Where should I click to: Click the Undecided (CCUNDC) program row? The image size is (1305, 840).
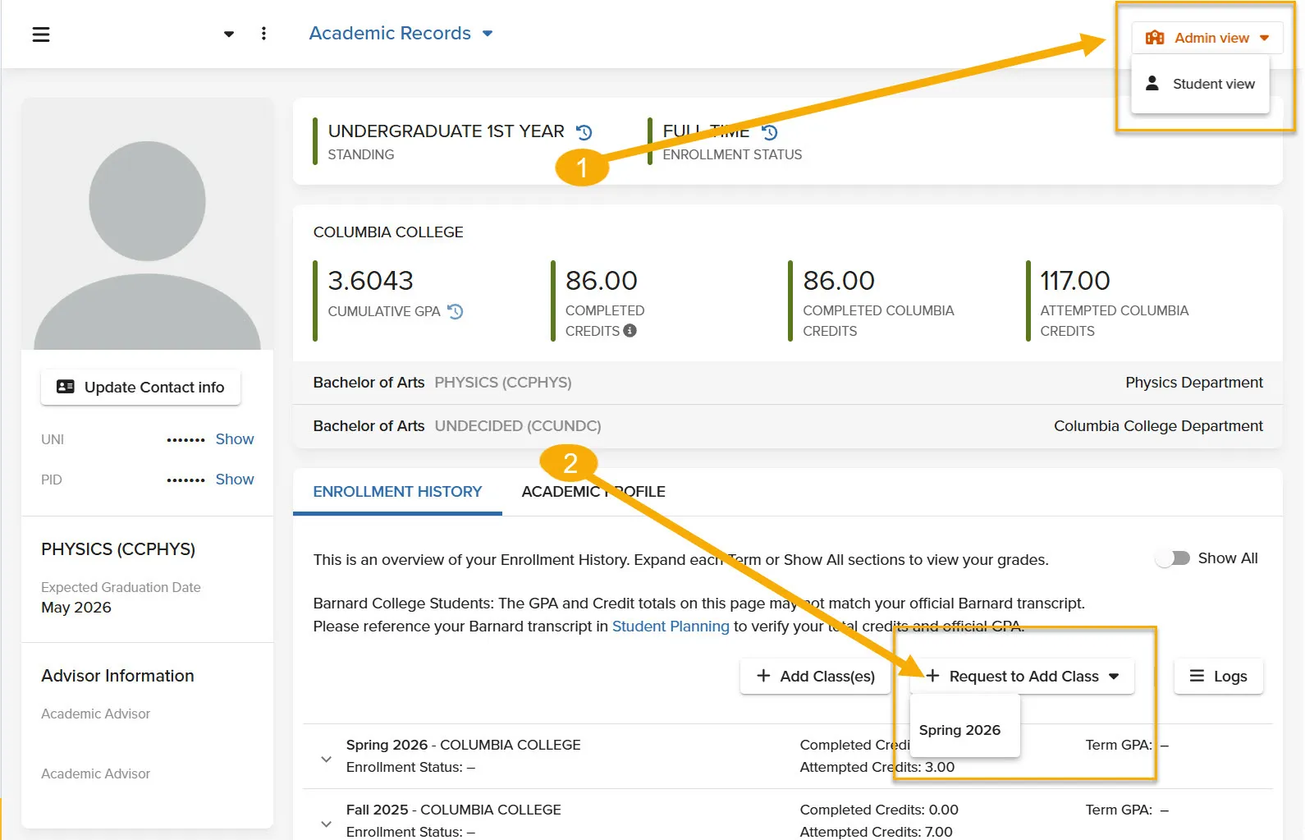[788, 426]
